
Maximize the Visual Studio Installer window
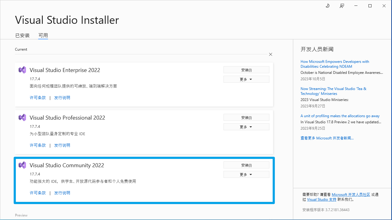[x=370, y=6]
